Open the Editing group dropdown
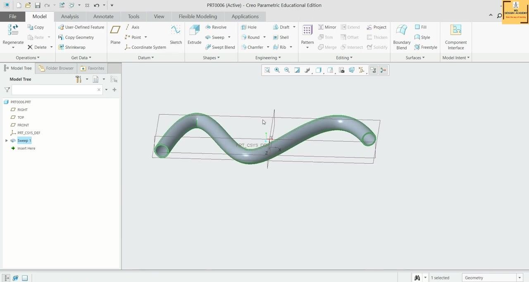The height and width of the screenshot is (282, 529). point(344,58)
